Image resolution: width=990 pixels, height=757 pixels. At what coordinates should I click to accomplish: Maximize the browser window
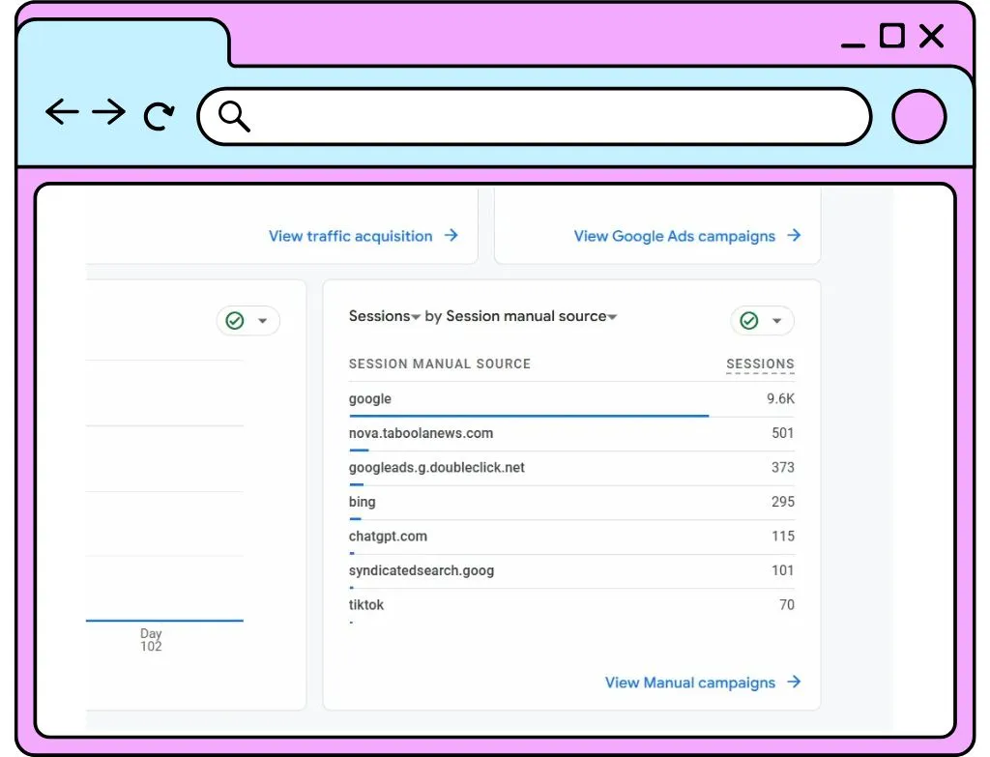point(892,36)
